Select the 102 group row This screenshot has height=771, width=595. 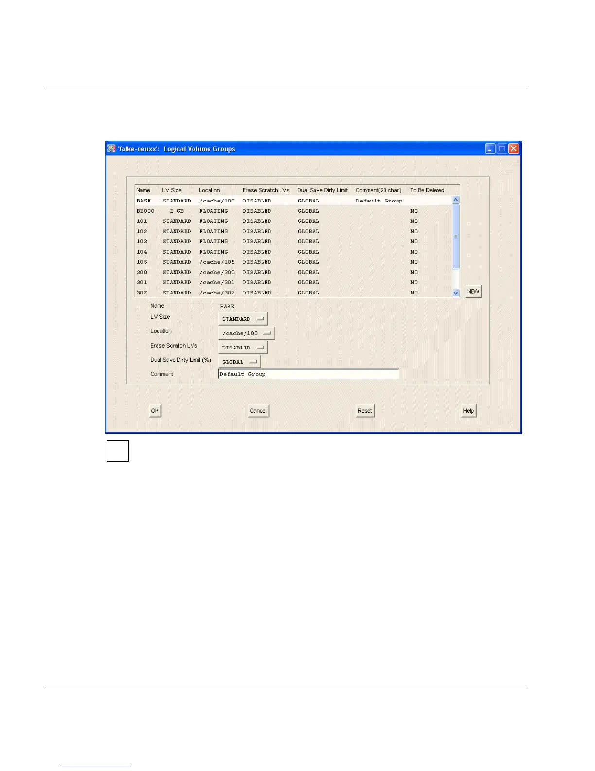pos(293,231)
